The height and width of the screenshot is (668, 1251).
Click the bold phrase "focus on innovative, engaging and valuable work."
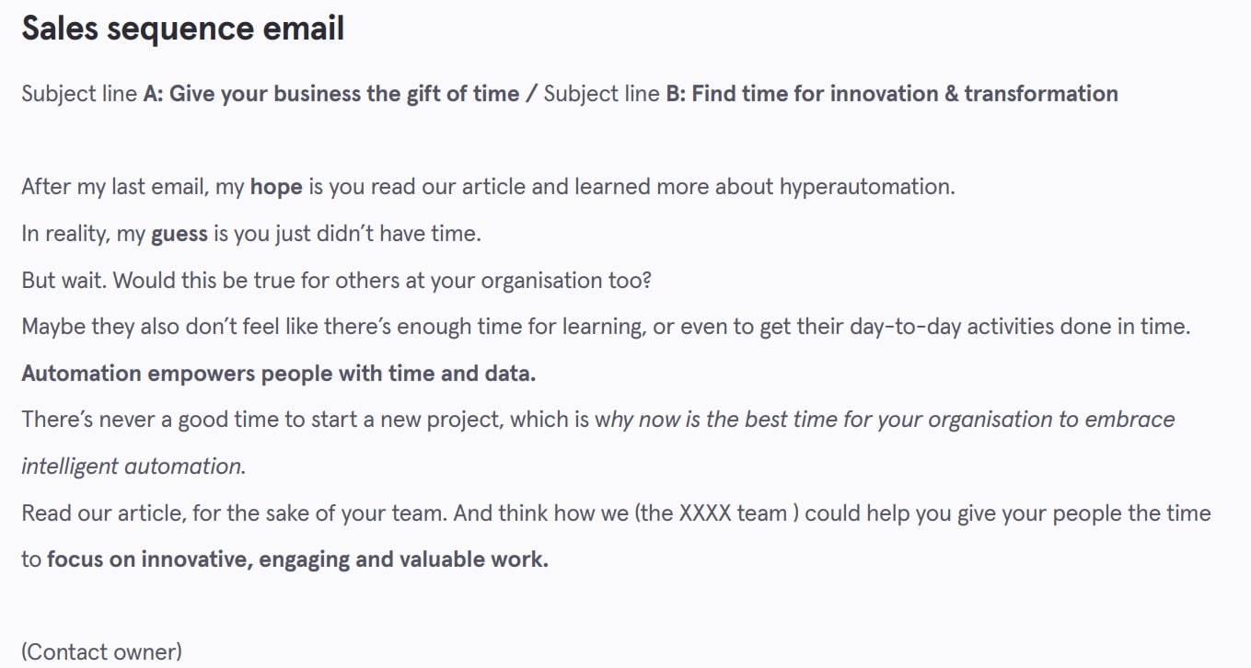click(x=297, y=559)
